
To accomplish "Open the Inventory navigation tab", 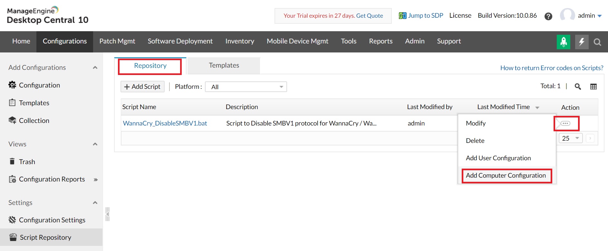I will click(240, 41).
